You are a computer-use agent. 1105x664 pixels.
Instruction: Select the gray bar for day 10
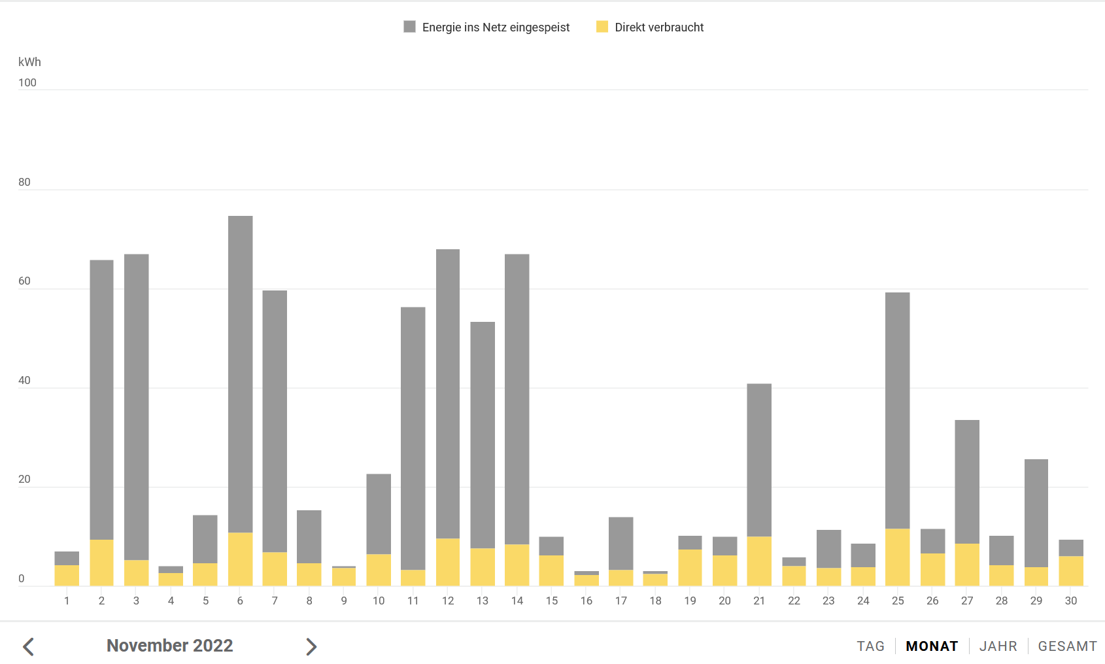tap(379, 514)
